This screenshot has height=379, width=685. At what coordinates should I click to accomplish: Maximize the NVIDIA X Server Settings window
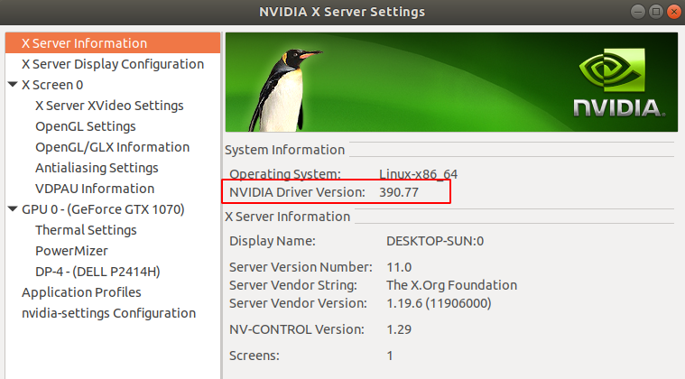point(656,12)
